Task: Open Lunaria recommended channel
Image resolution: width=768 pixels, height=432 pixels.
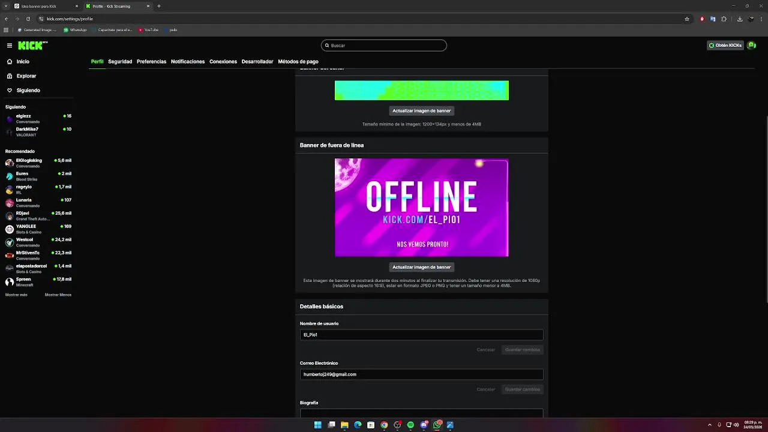Action: 38,203
